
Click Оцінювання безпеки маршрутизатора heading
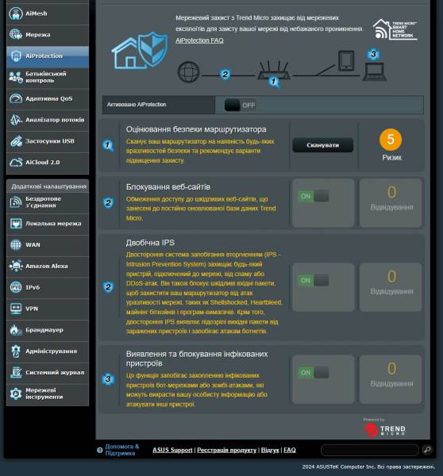(196, 129)
